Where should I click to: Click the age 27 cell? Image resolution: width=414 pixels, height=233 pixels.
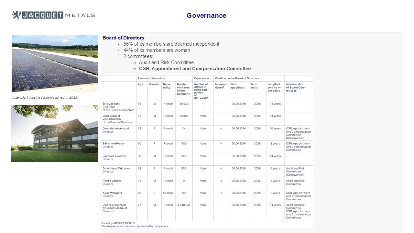click(x=139, y=205)
